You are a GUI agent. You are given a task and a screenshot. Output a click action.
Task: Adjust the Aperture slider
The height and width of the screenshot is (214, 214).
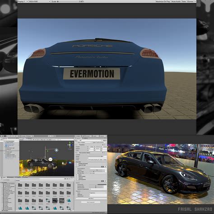96,170
